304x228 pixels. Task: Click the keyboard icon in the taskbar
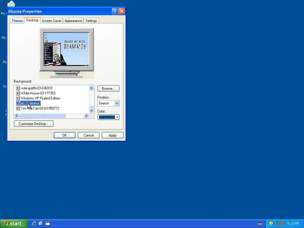(260, 224)
